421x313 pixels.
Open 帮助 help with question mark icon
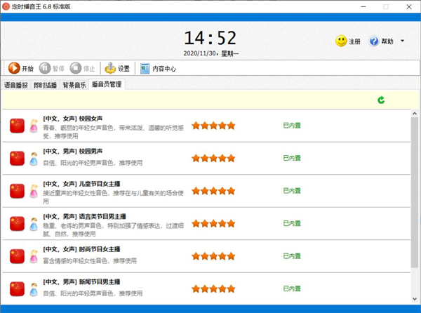pos(381,41)
